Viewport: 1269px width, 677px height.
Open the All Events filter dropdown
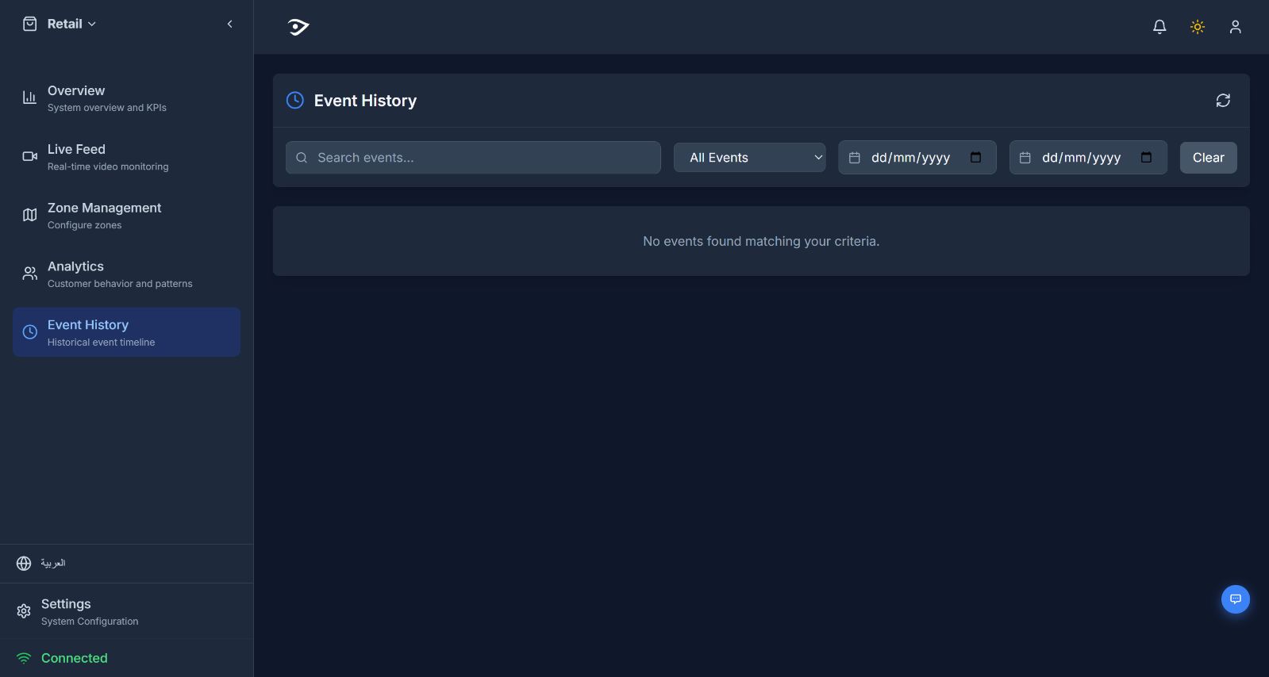coord(750,158)
